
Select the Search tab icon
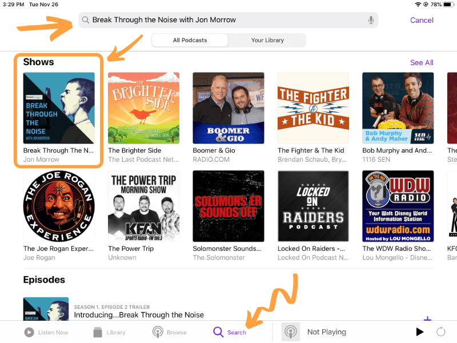(x=218, y=332)
